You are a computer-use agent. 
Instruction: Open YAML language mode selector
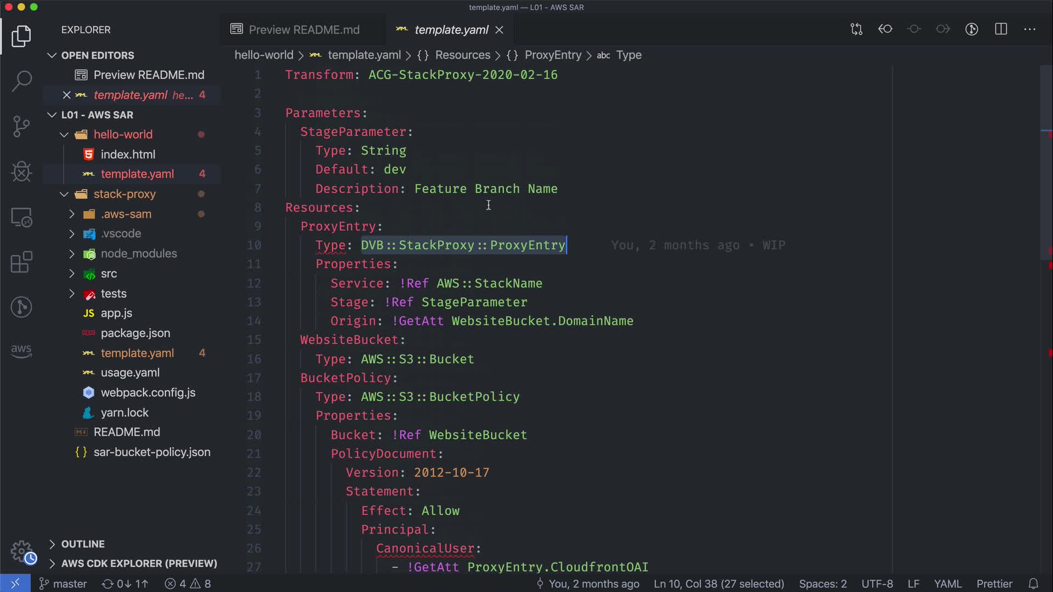point(947,584)
